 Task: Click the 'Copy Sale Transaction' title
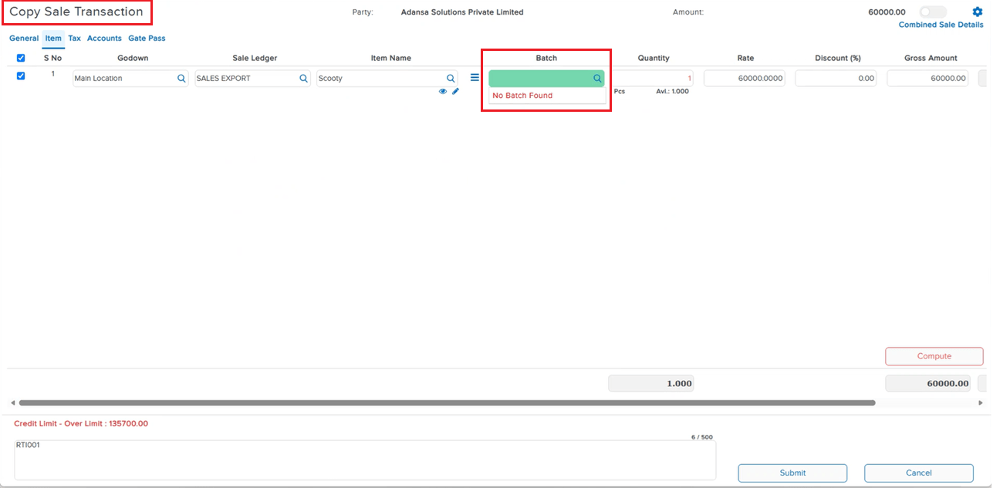pos(76,12)
